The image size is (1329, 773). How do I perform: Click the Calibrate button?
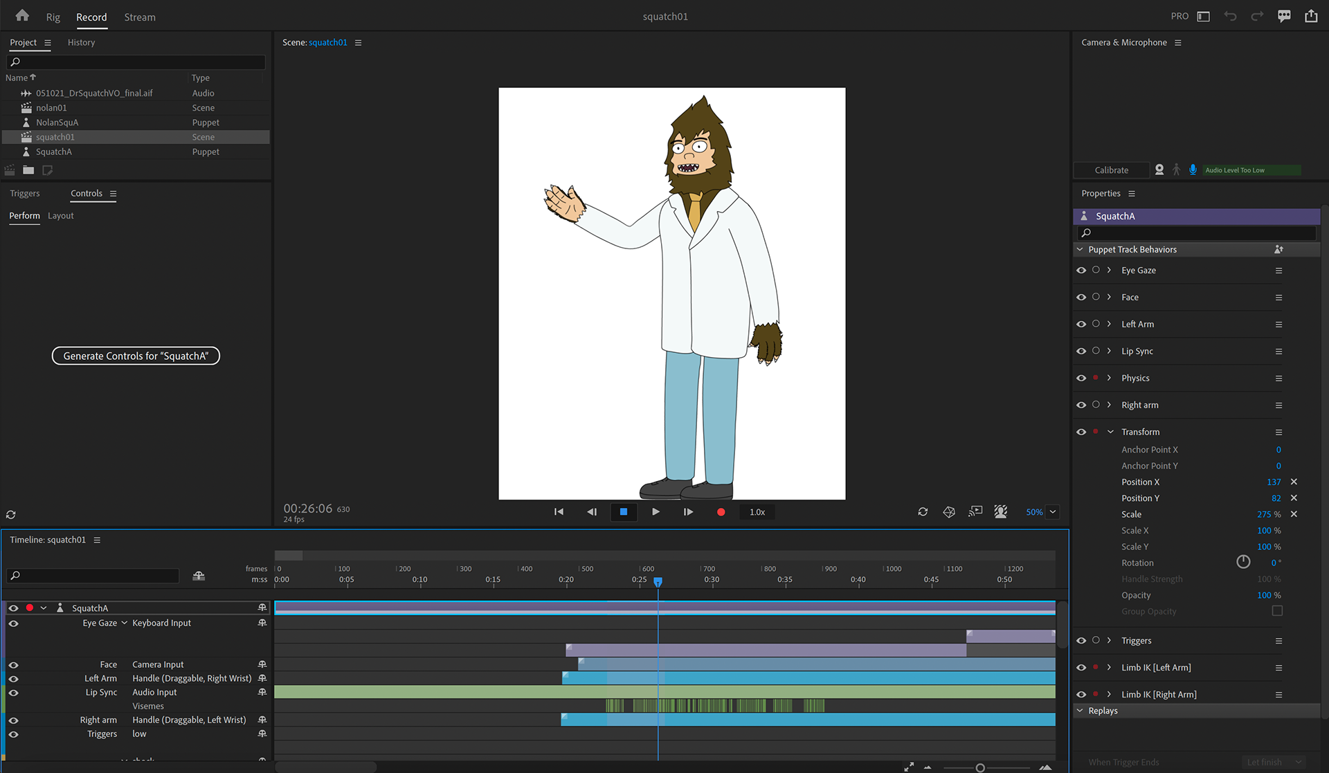click(x=1112, y=170)
